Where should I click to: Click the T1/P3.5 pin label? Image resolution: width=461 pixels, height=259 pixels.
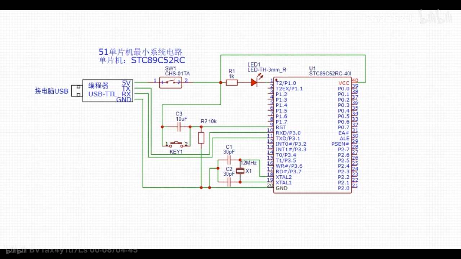point(286,160)
